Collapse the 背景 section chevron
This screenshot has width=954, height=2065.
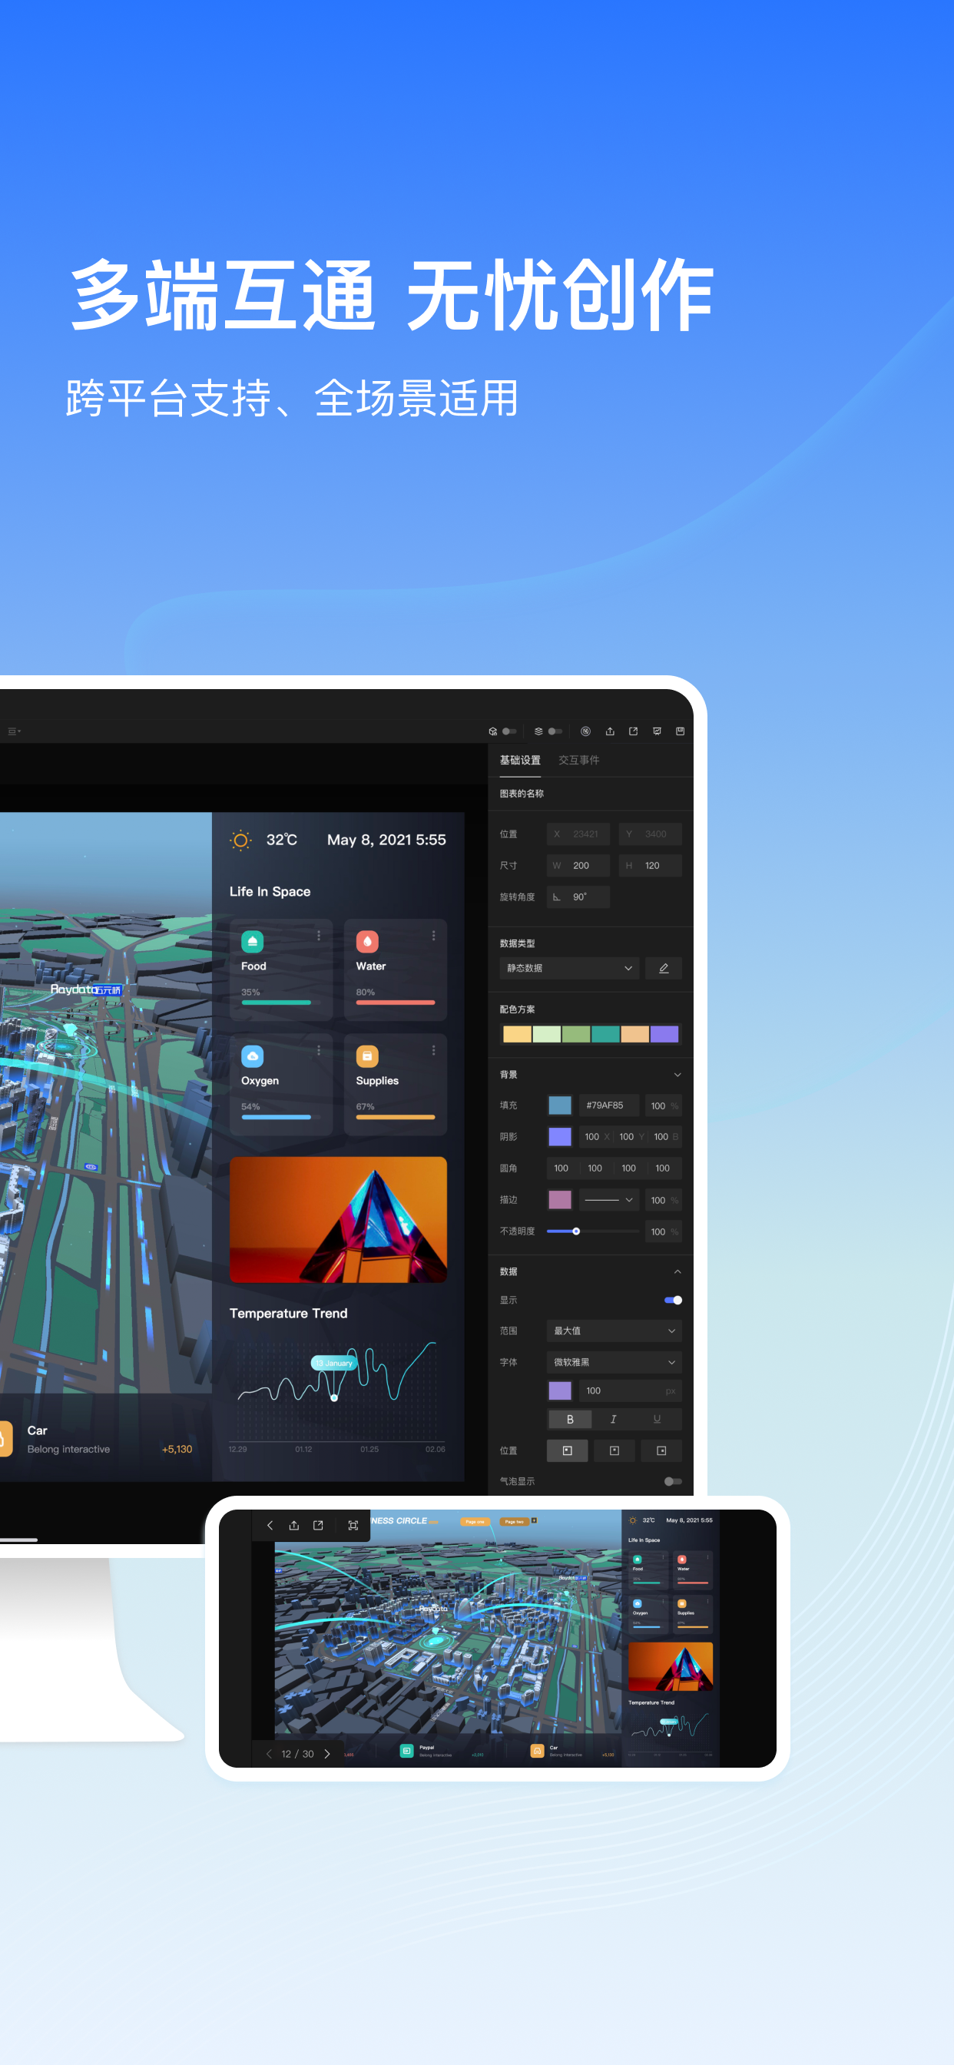(677, 1074)
